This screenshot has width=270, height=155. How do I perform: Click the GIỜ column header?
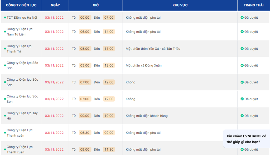coord(96,5)
